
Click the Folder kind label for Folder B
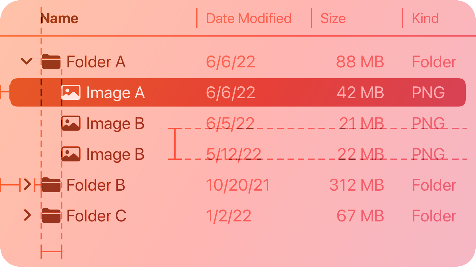click(434, 185)
